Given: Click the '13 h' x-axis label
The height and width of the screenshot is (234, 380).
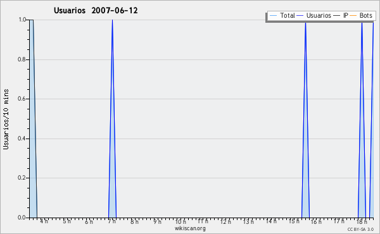Looking at the screenshot, I should [x=248, y=221].
